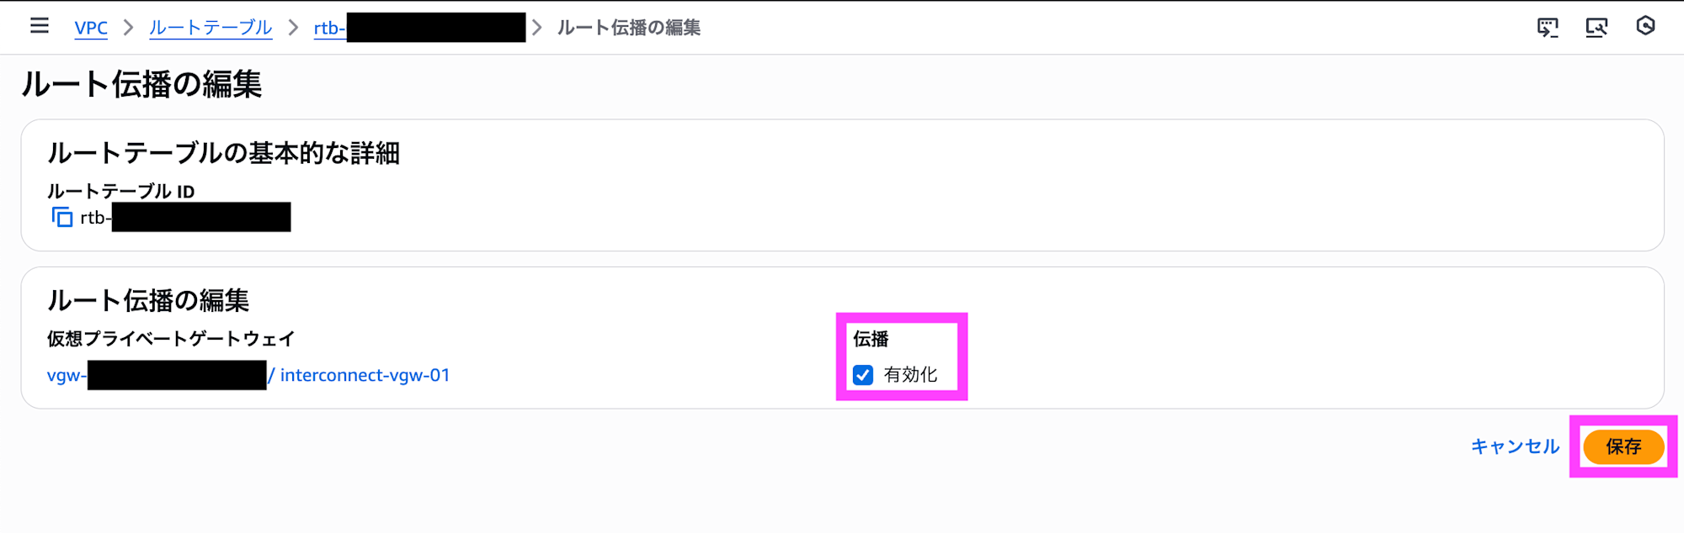Click the hexagon settings icon
This screenshot has height=533, width=1684.
(1645, 26)
